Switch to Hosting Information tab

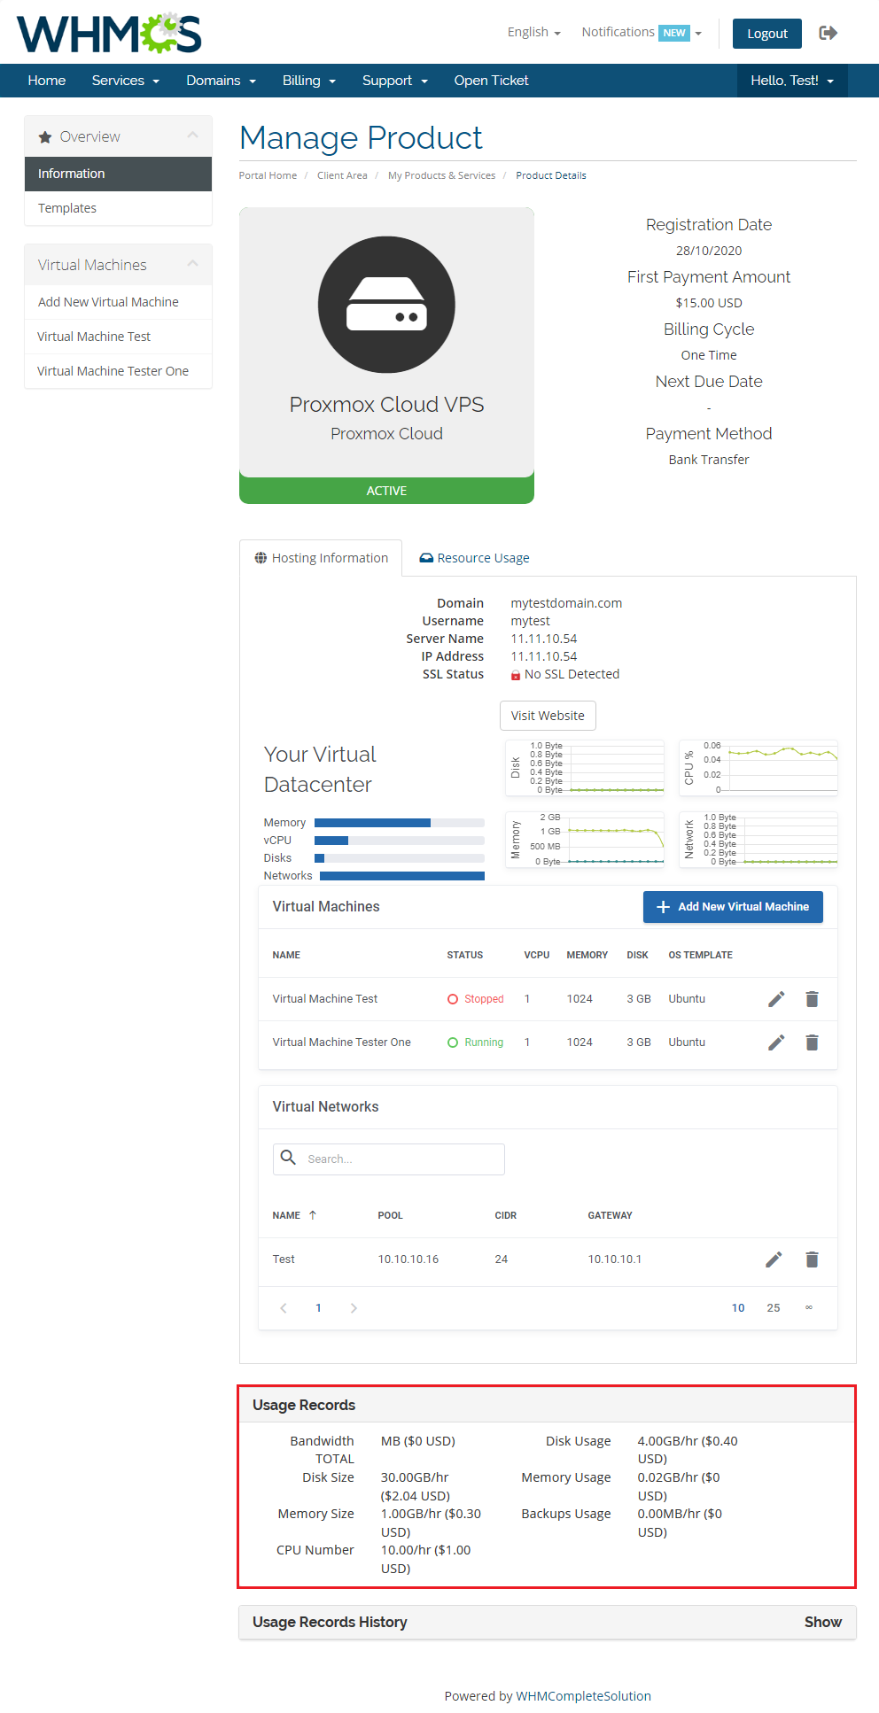(x=321, y=558)
